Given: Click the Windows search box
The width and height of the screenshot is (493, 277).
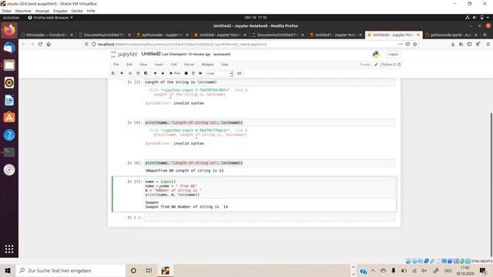Looking at the screenshot, I should tap(70, 270).
